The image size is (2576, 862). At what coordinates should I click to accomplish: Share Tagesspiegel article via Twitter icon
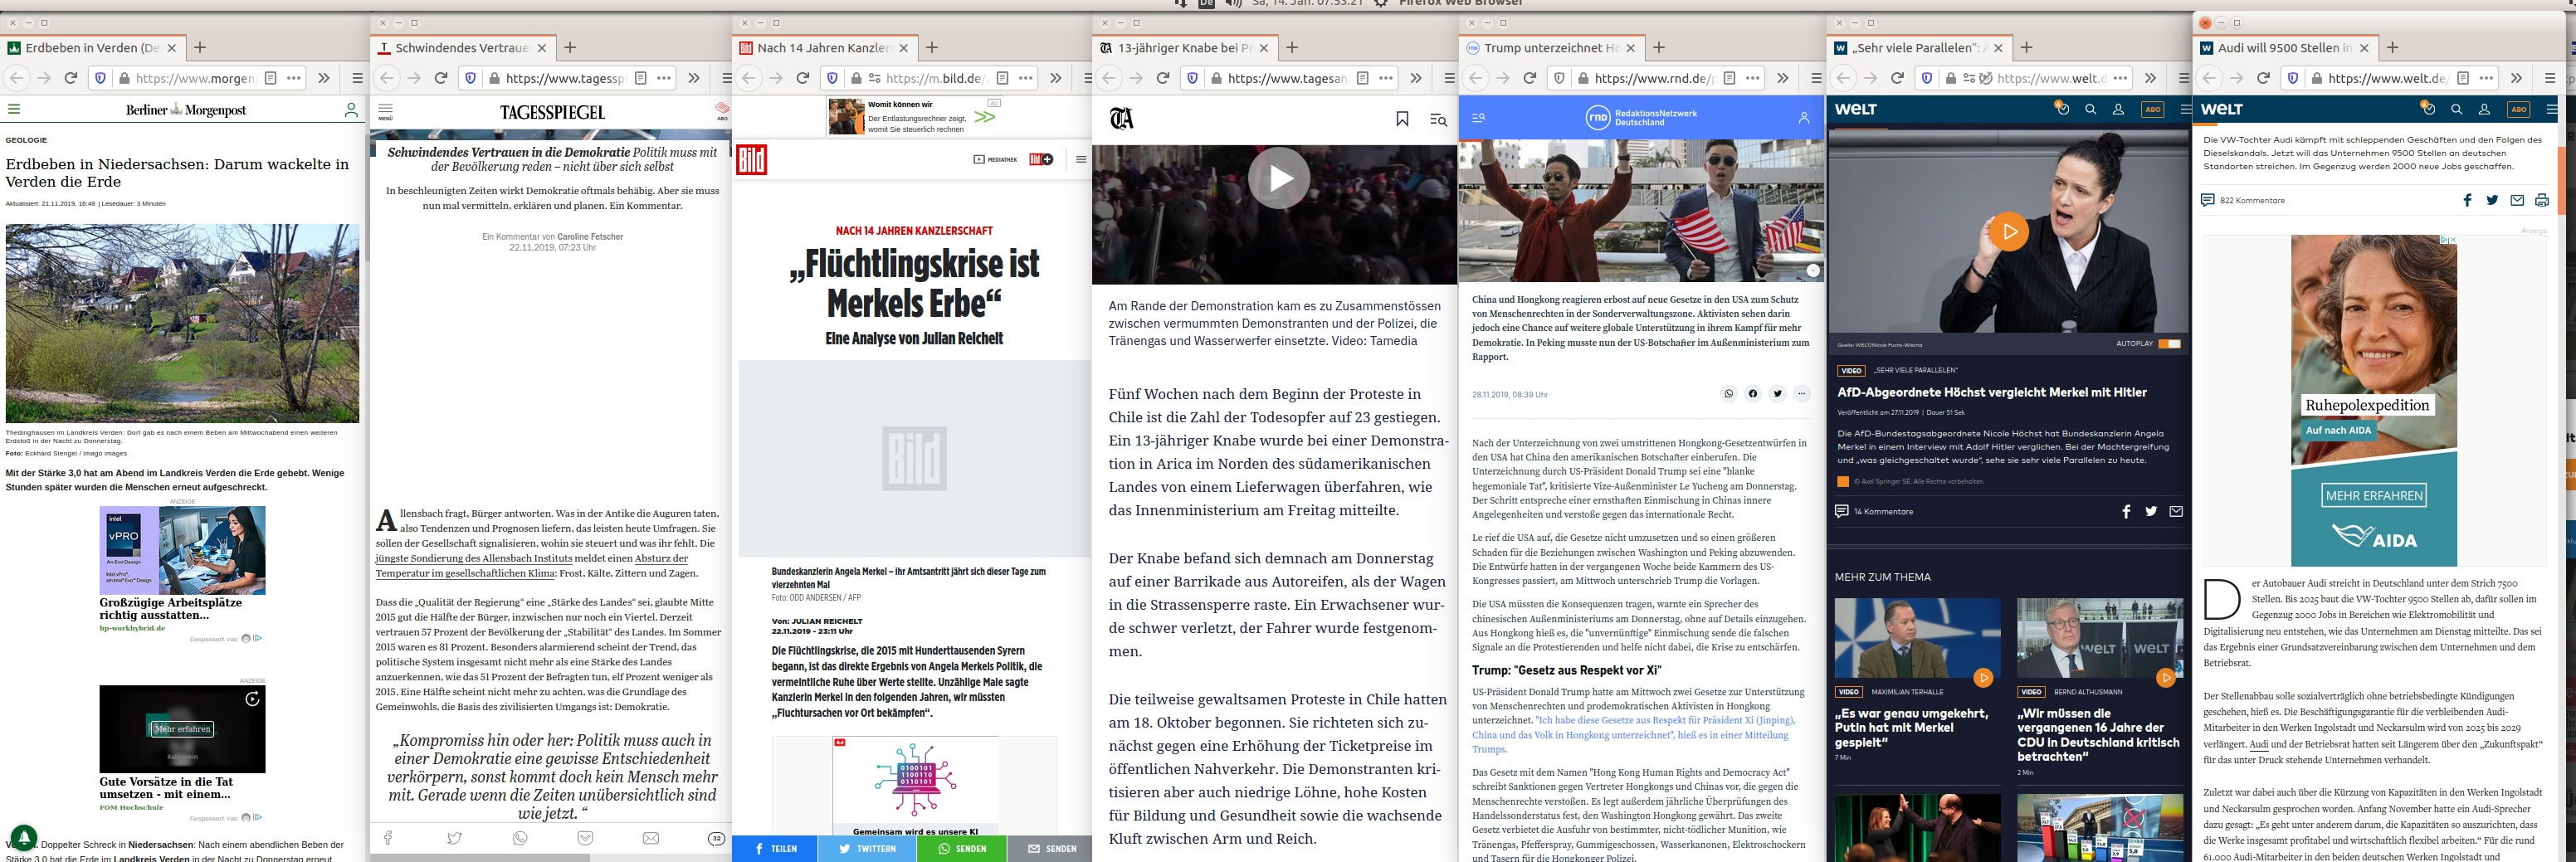coord(454,838)
